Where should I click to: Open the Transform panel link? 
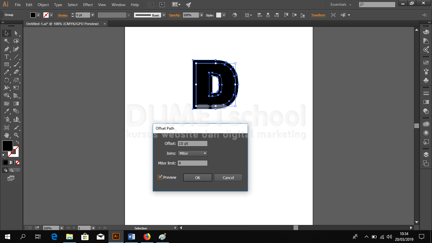[x=318, y=15]
